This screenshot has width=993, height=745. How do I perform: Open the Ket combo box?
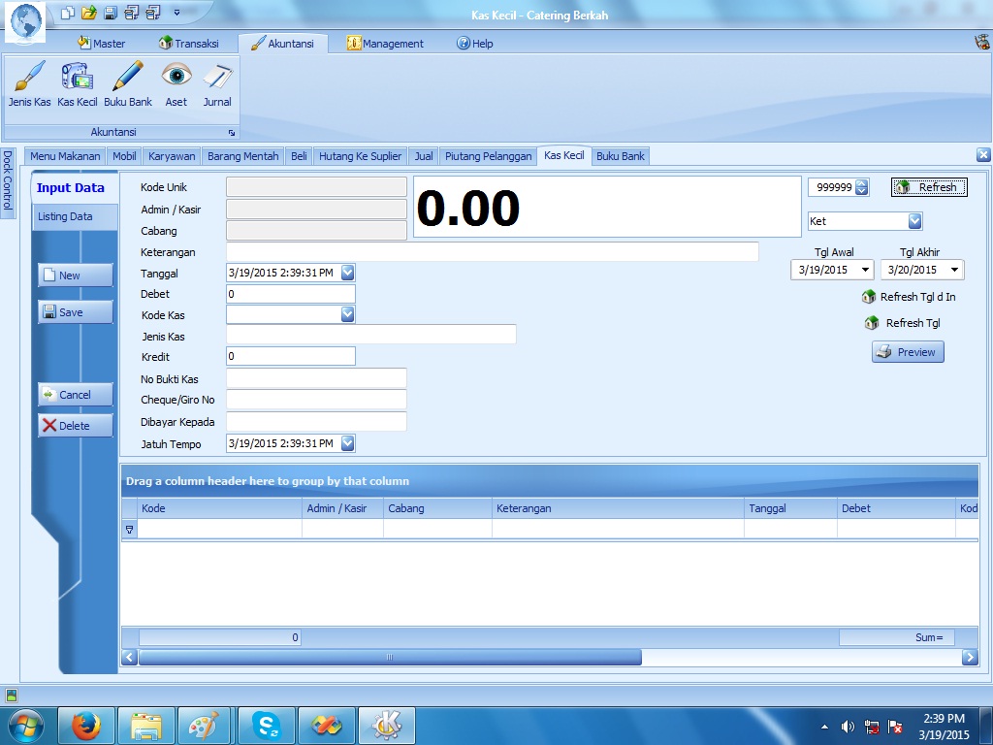click(914, 221)
